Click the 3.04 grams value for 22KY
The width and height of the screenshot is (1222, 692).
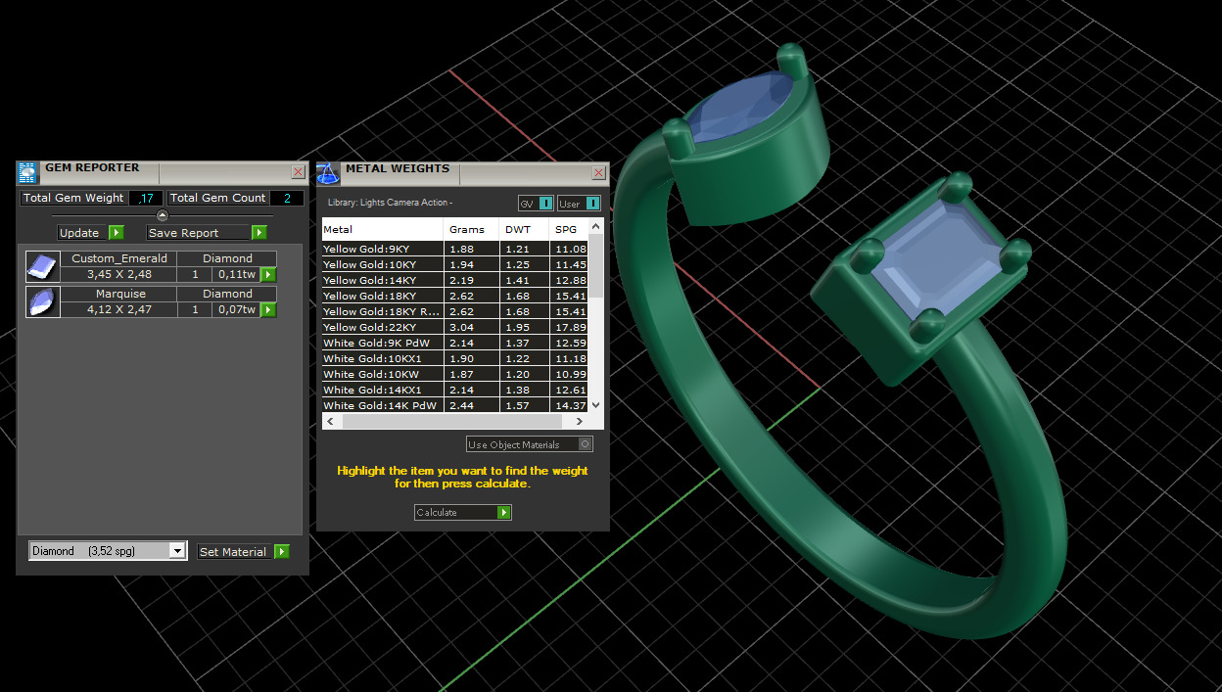460,327
